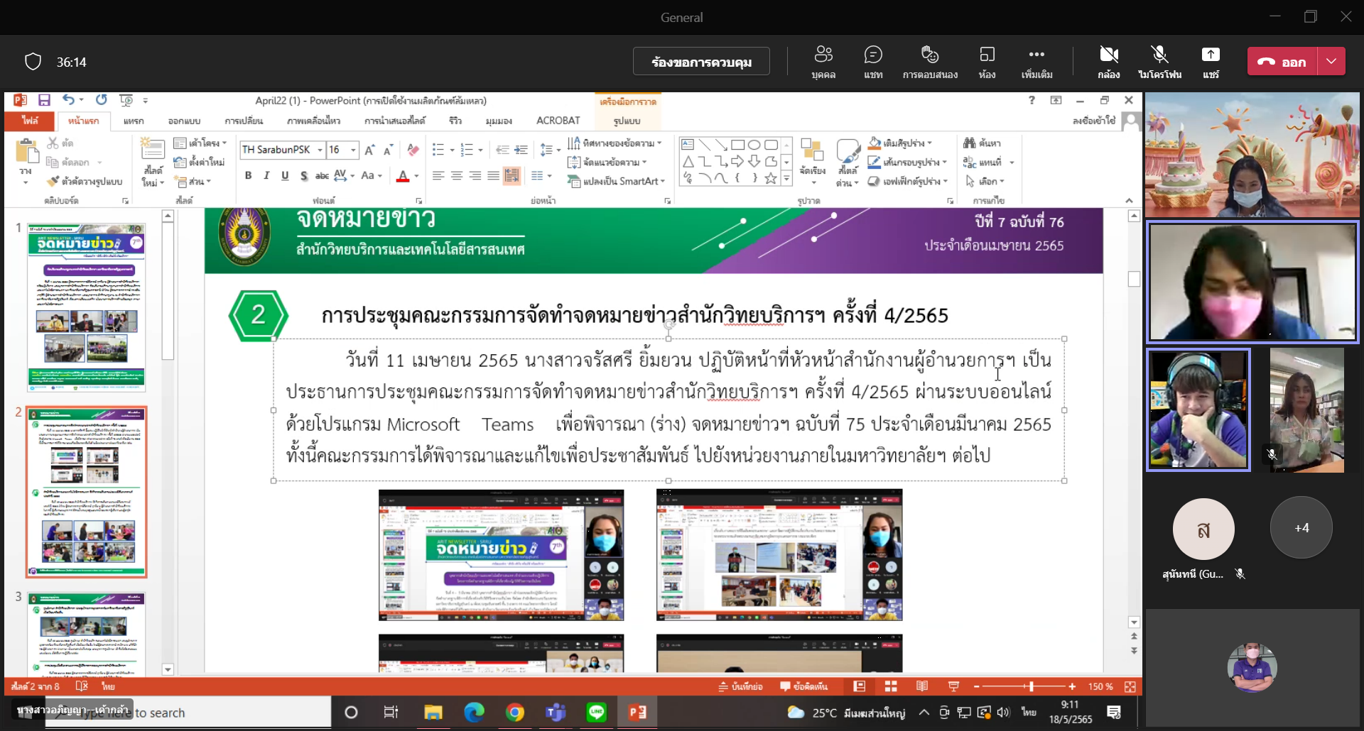Click the Bold formatting button
The height and width of the screenshot is (731, 1364).
click(248, 175)
